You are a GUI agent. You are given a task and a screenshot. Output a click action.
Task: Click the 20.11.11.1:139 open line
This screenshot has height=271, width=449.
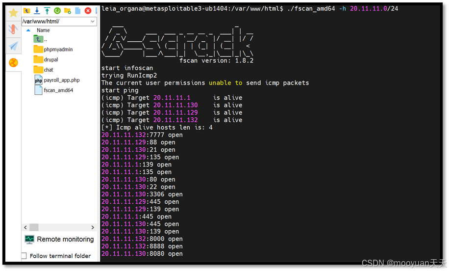[x=137, y=164]
